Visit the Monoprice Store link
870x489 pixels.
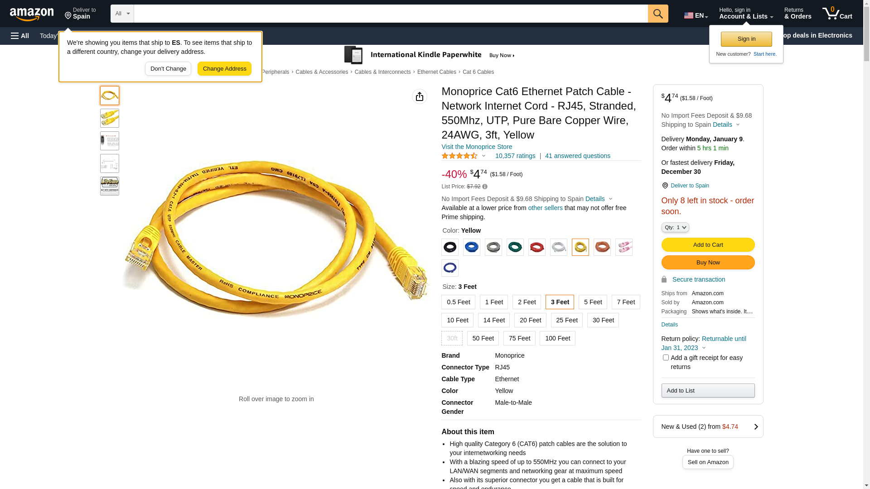477,147
